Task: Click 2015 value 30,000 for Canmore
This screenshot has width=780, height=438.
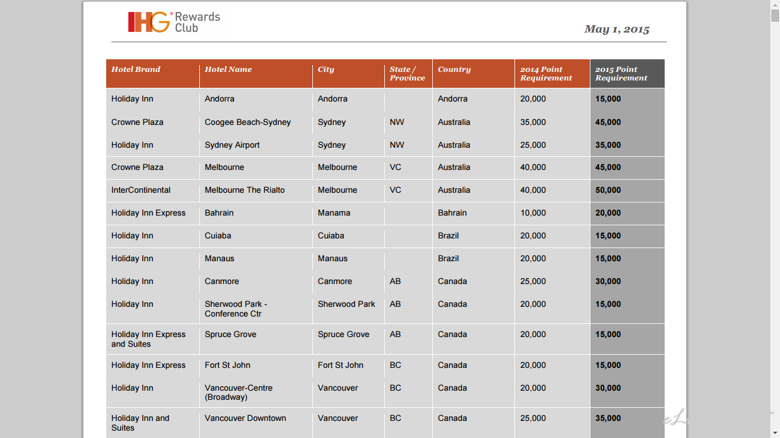Action: pyautogui.click(x=608, y=281)
